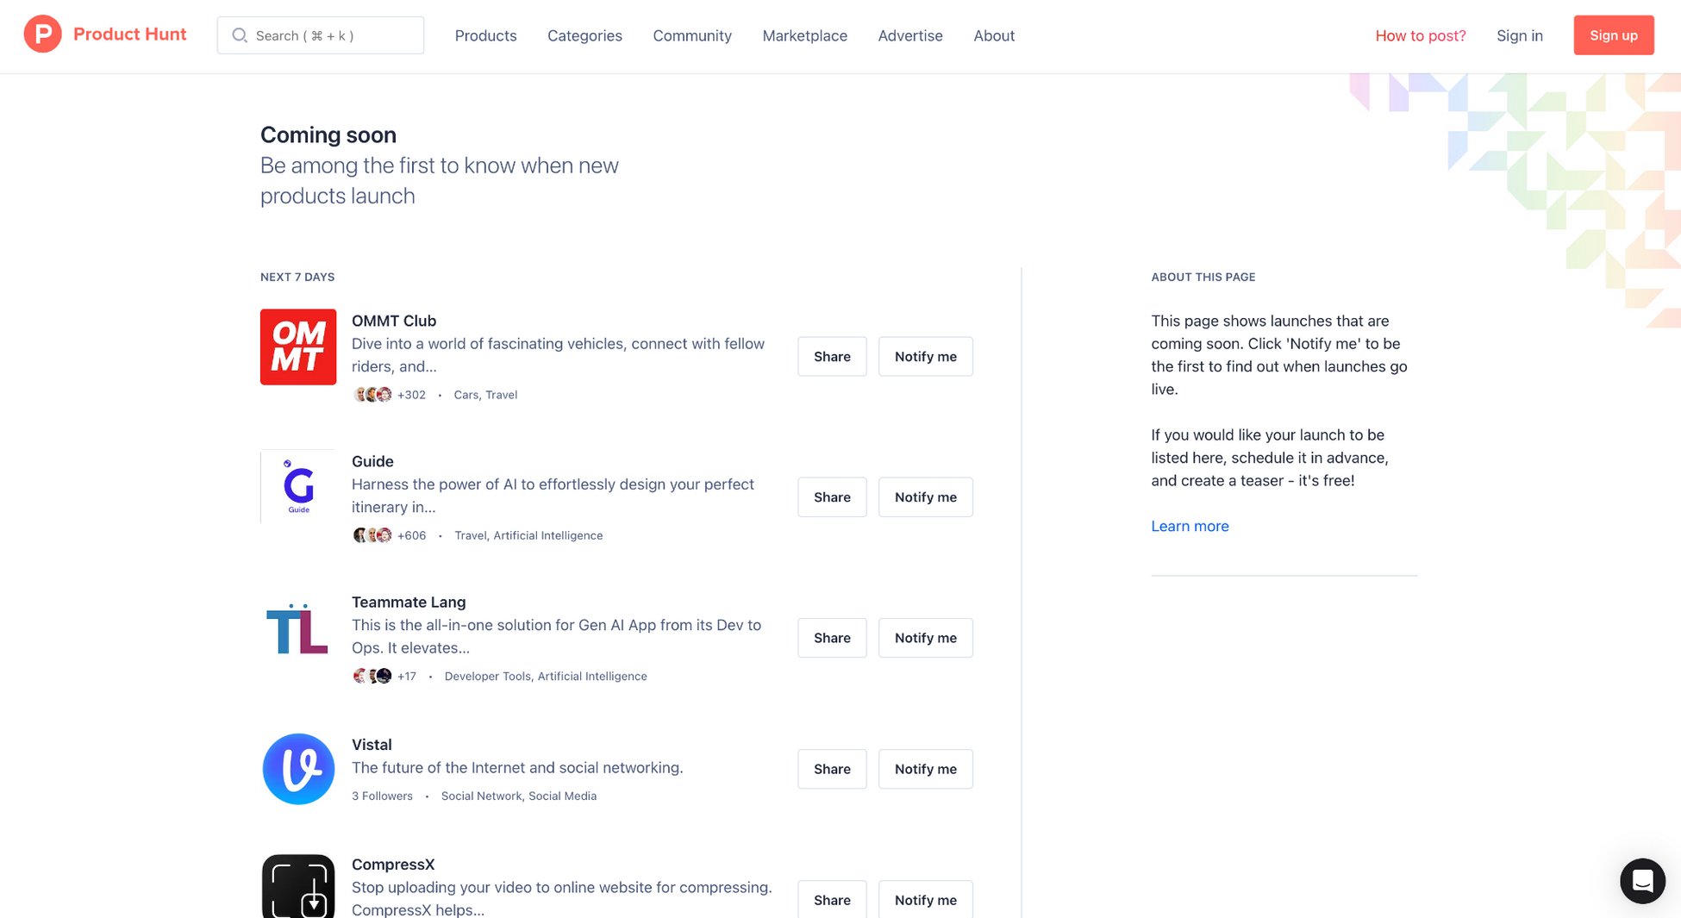The height and width of the screenshot is (918, 1681).
Task: Share the OMMT Club launch
Action: (x=832, y=356)
